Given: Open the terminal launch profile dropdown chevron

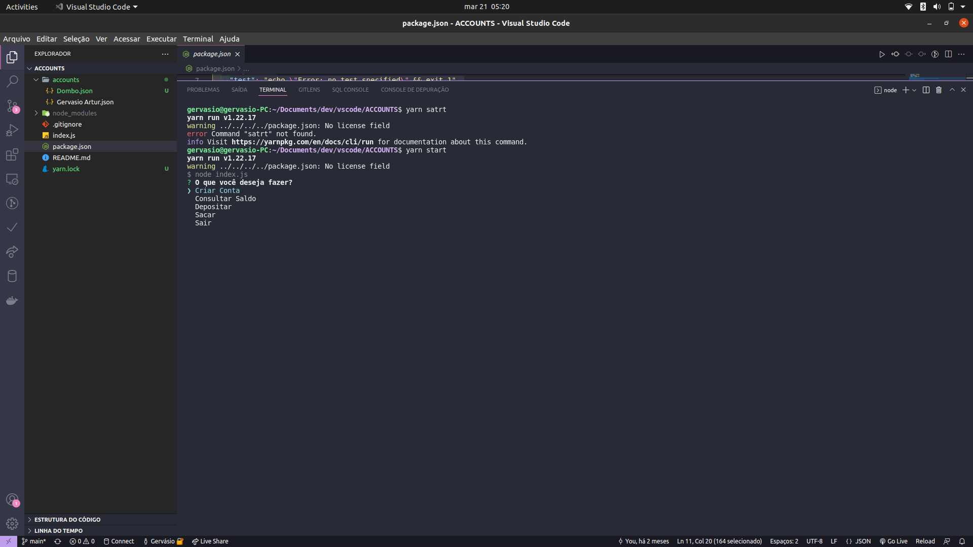Looking at the screenshot, I should 914,90.
